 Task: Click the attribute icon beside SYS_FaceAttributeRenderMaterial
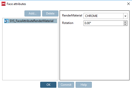[x=6, y=21]
